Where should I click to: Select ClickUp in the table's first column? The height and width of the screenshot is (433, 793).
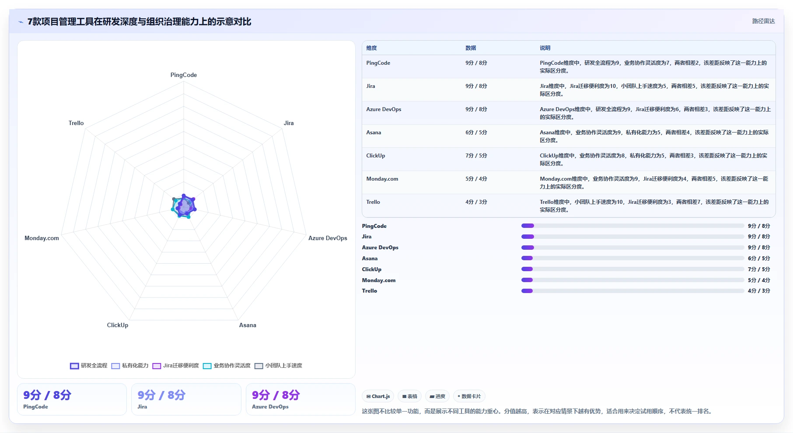click(x=376, y=156)
